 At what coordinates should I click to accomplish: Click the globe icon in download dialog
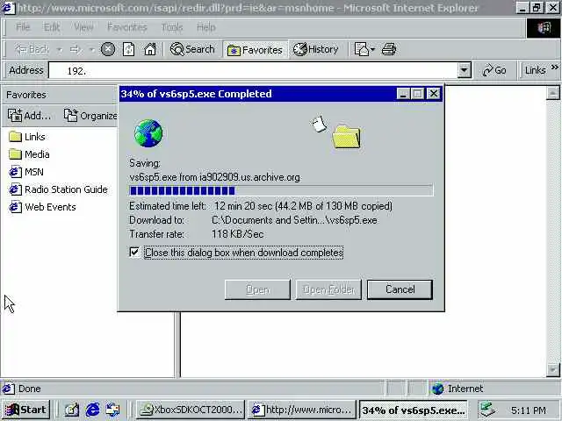(148, 133)
